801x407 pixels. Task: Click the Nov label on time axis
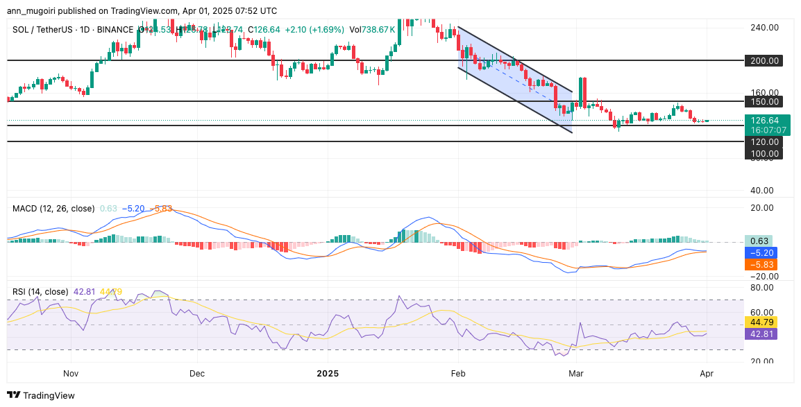click(x=71, y=373)
